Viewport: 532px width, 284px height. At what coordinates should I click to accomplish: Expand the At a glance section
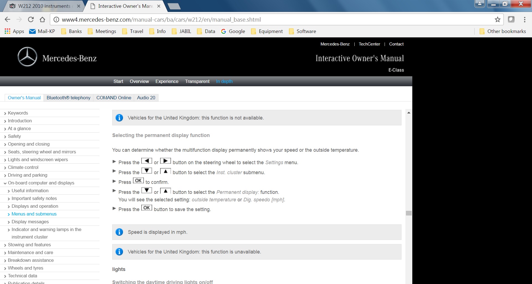tap(19, 128)
